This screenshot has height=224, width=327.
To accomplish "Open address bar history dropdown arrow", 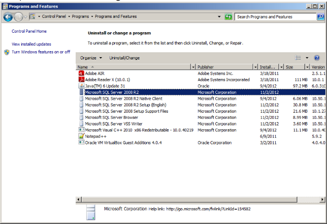I will [x=219, y=17].
